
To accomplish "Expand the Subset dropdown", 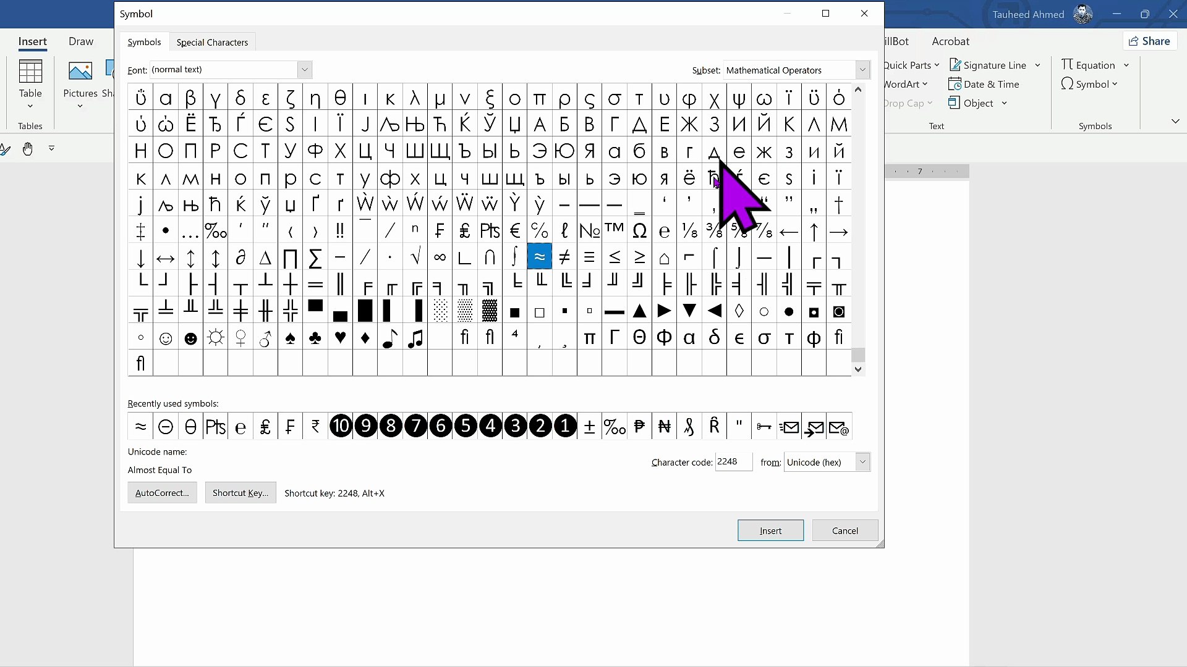I will click(862, 70).
